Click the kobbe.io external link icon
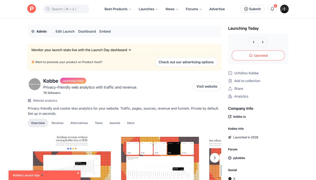The image size is (316, 180). click(x=230, y=116)
